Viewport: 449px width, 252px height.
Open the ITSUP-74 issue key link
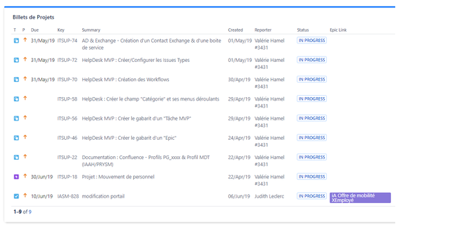coord(68,41)
